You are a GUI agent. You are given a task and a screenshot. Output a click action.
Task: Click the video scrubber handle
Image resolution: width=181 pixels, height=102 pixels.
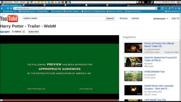click(1, 100)
